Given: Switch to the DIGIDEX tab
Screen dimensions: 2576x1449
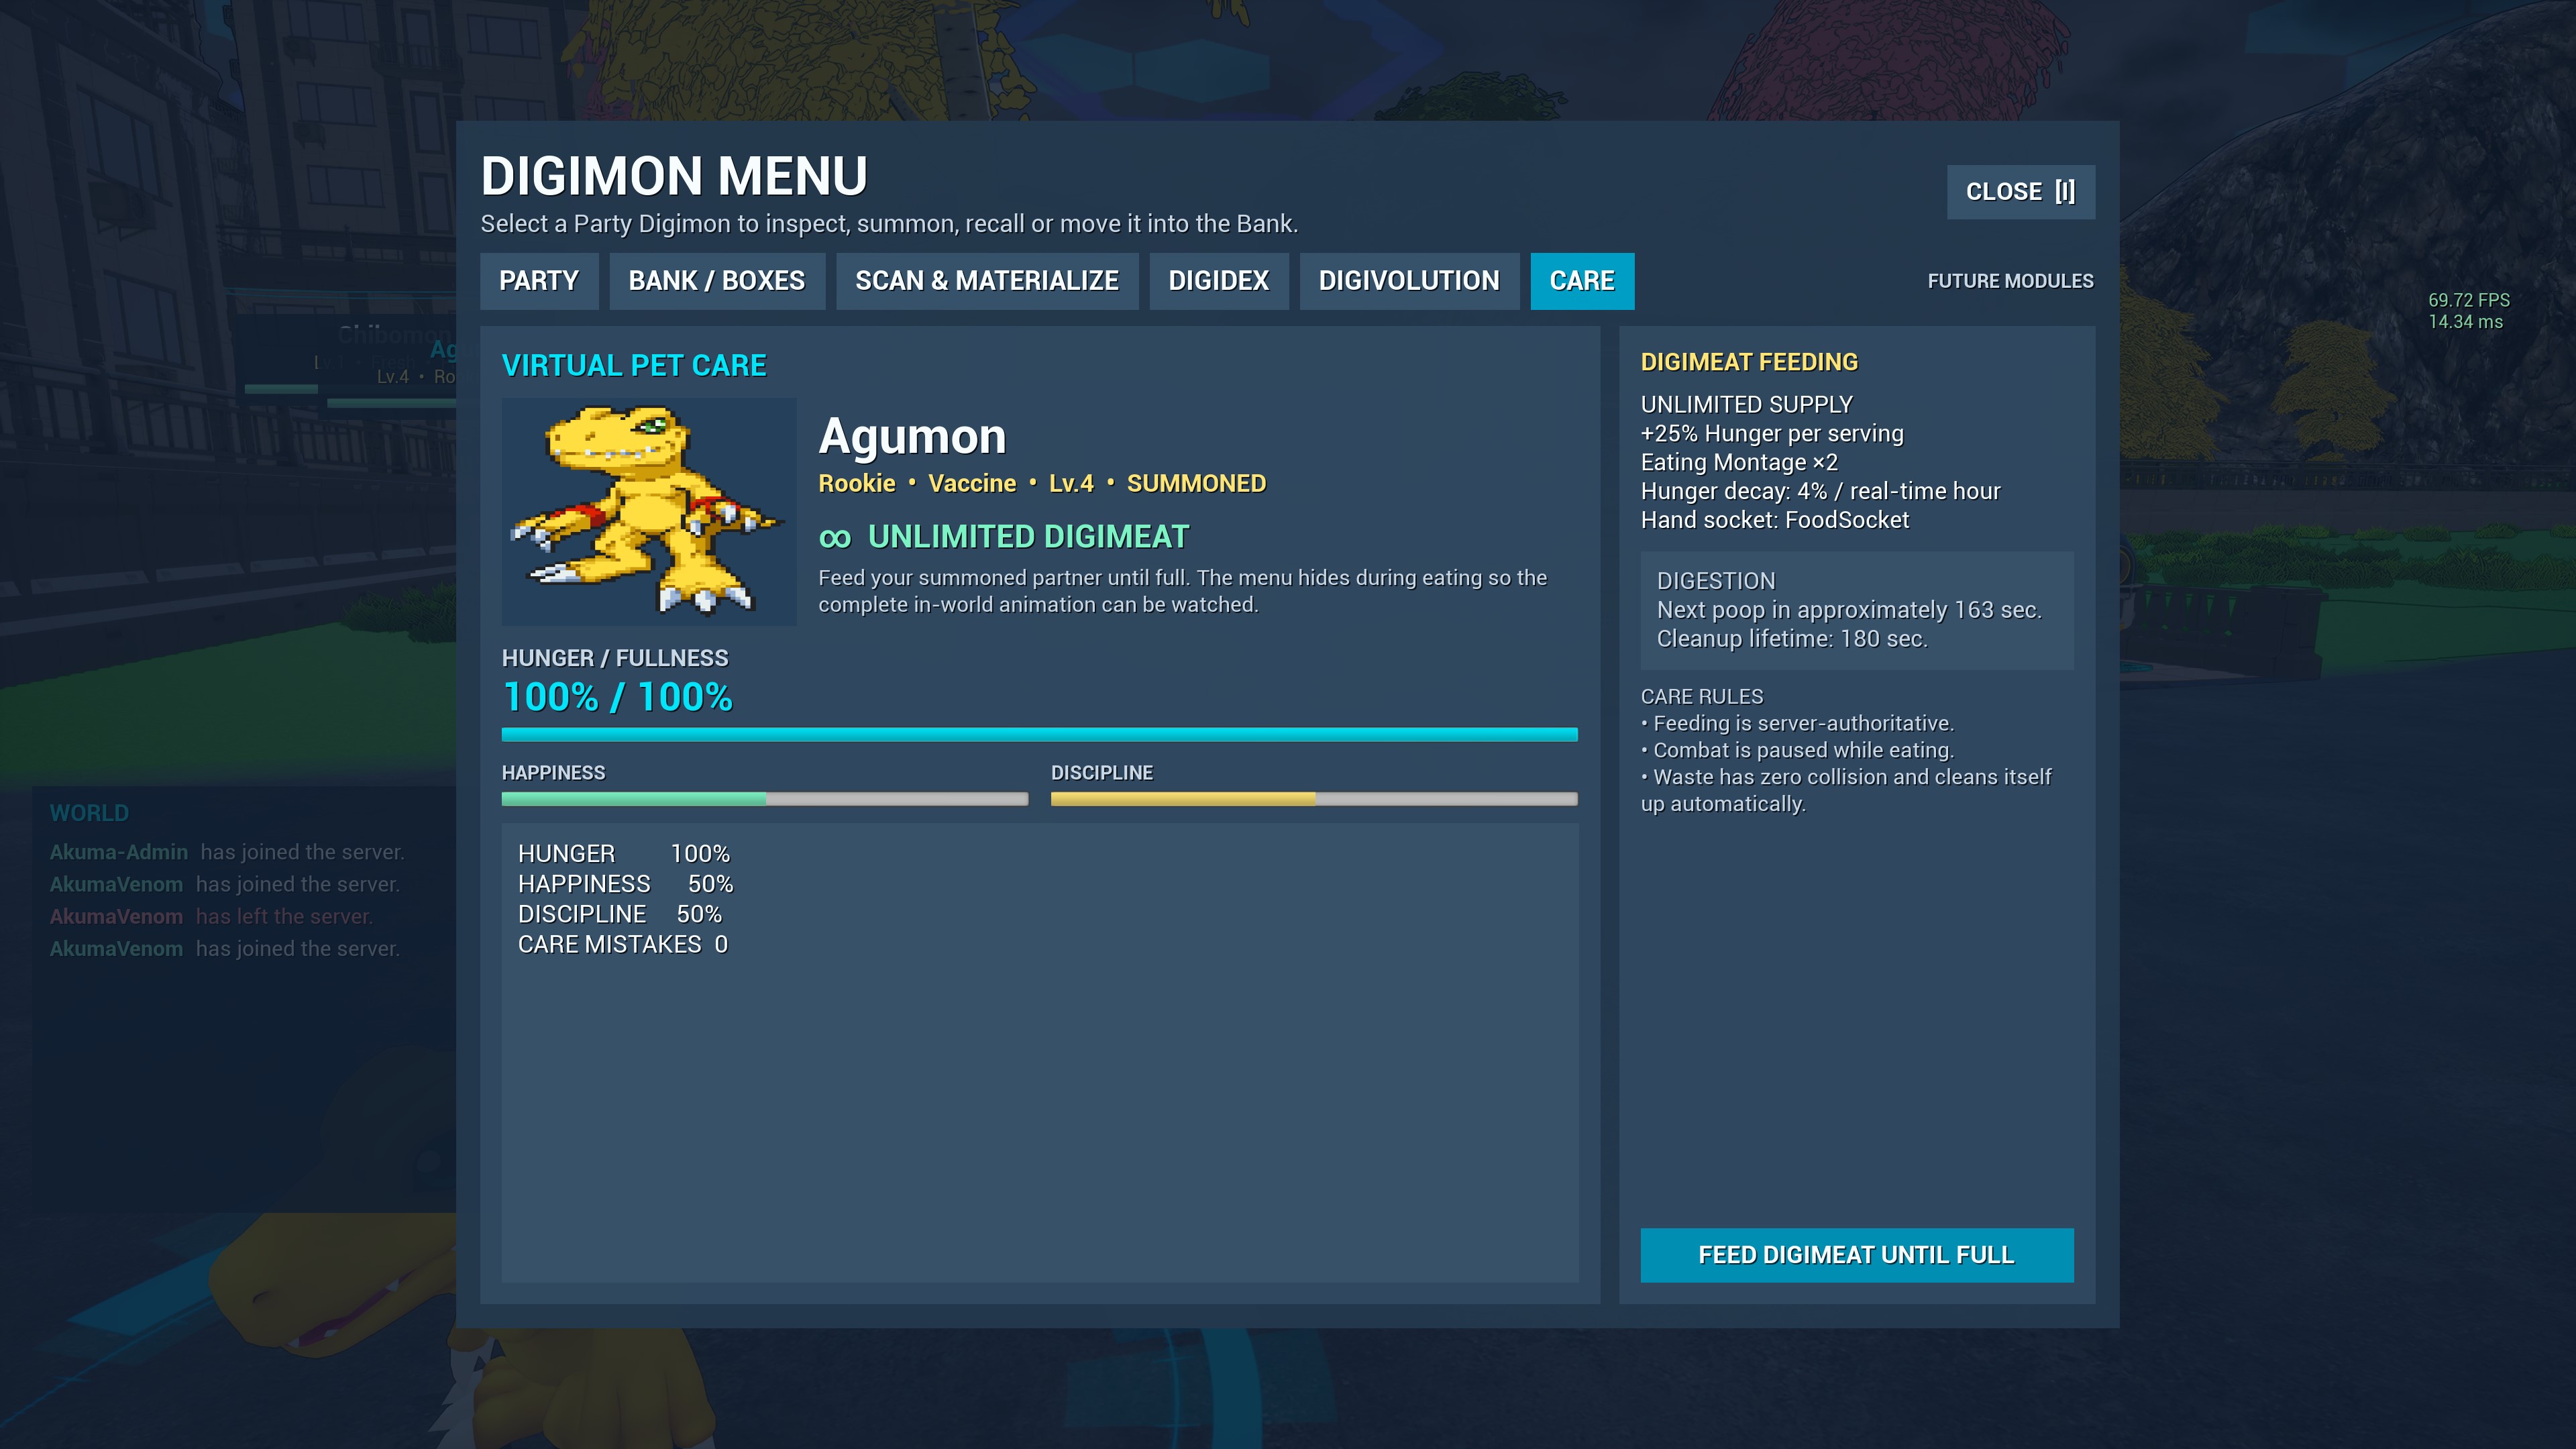Looking at the screenshot, I should [x=1219, y=281].
